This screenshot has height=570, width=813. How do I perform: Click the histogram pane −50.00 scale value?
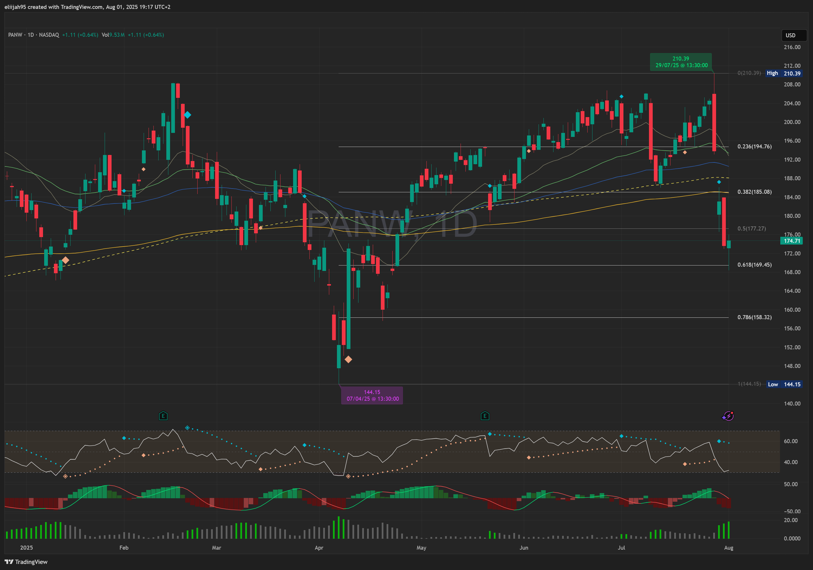[790, 511]
